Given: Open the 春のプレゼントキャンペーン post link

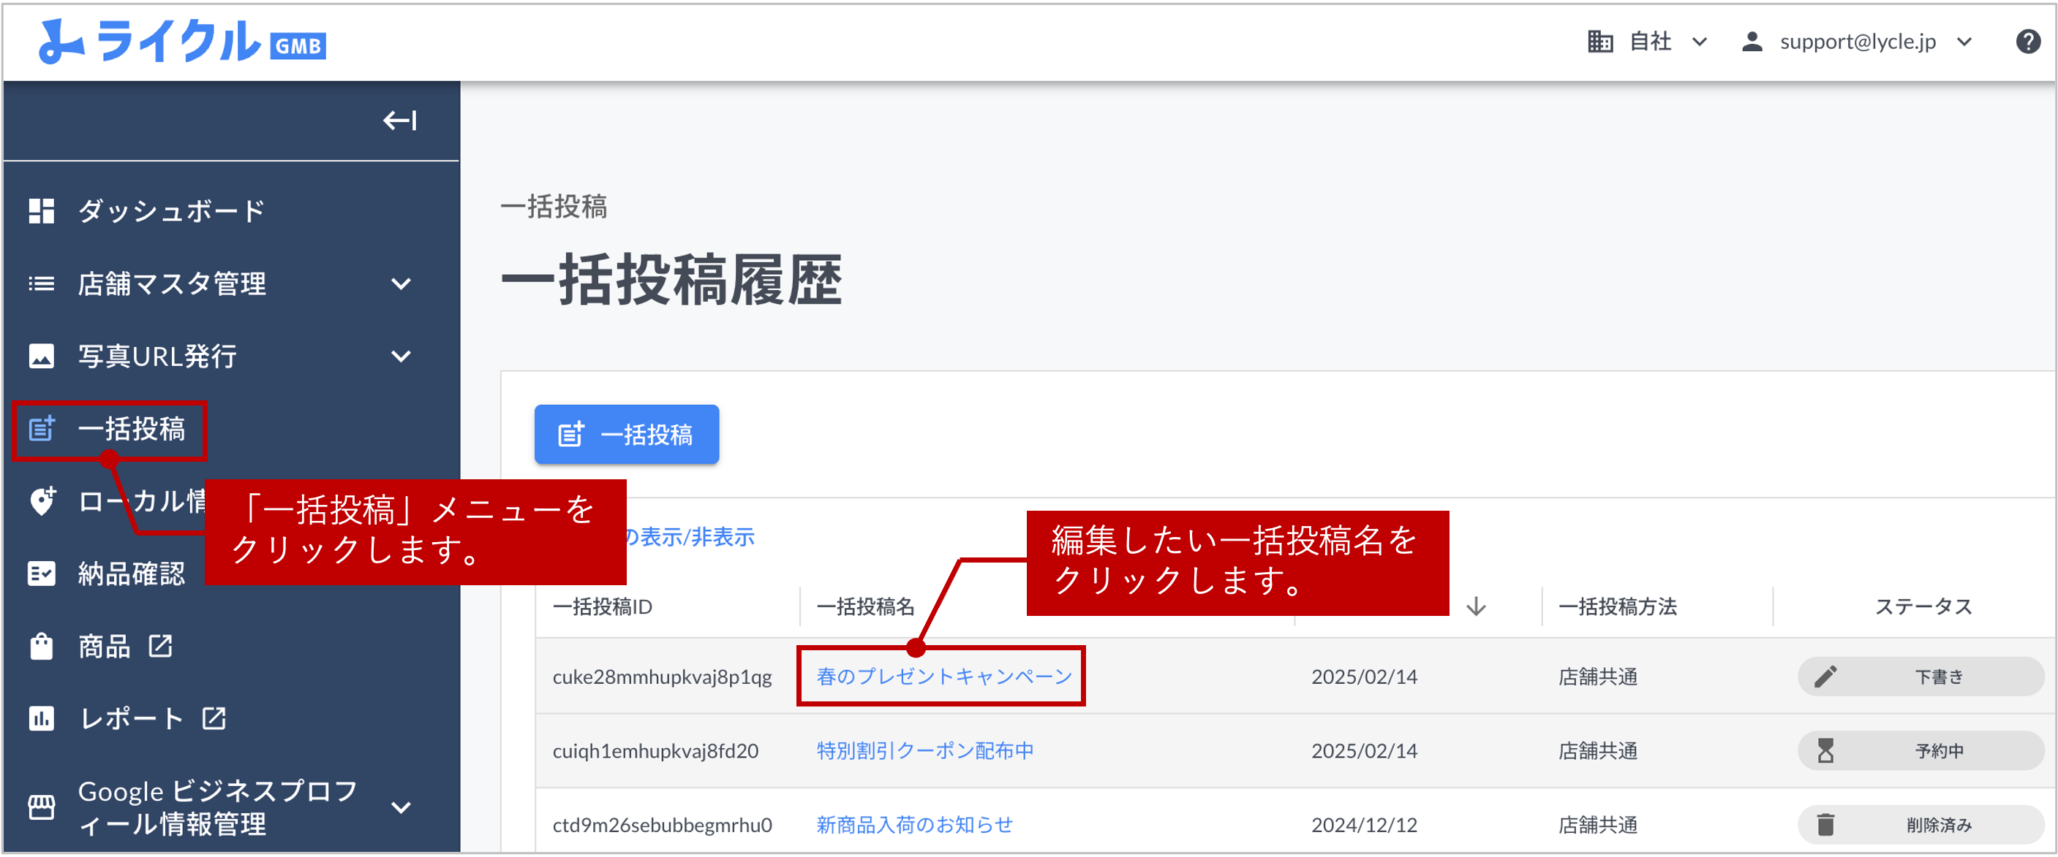Looking at the screenshot, I should pyautogui.click(x=941, y=676).
